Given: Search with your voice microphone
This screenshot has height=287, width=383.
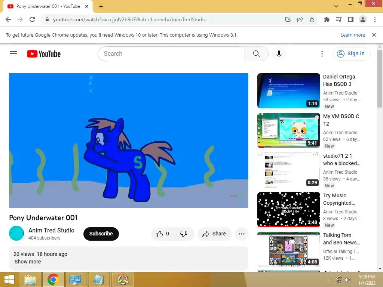Looking at the screenshot, I should point(279,54).
